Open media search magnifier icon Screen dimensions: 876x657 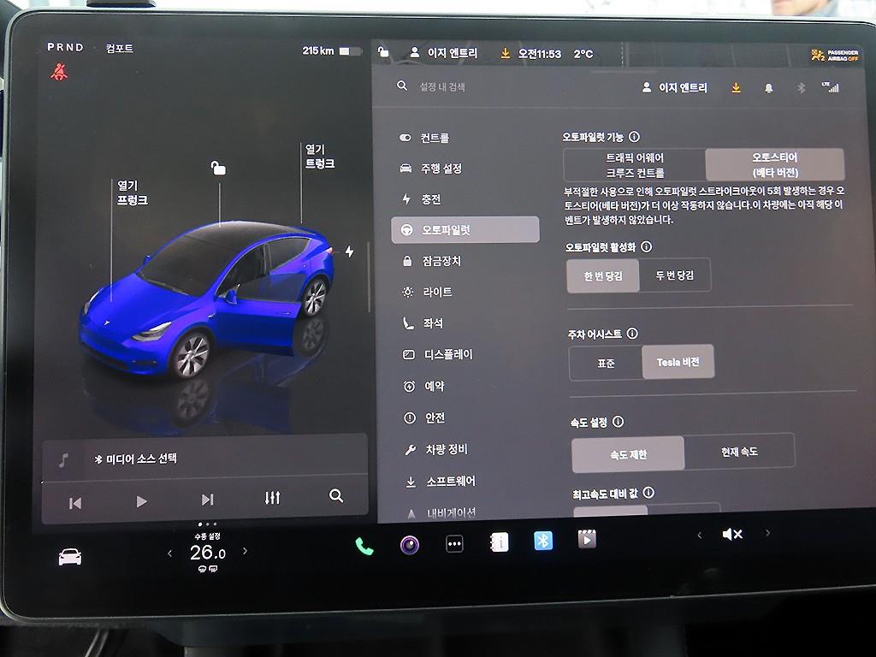(x=336, y=496)
